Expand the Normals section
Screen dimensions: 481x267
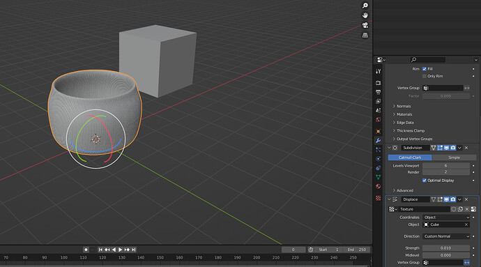(x=404, y=106)
